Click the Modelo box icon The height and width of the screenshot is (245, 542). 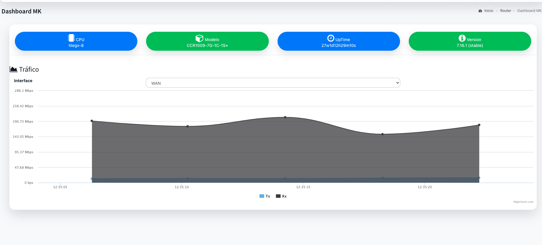point(199,38)
